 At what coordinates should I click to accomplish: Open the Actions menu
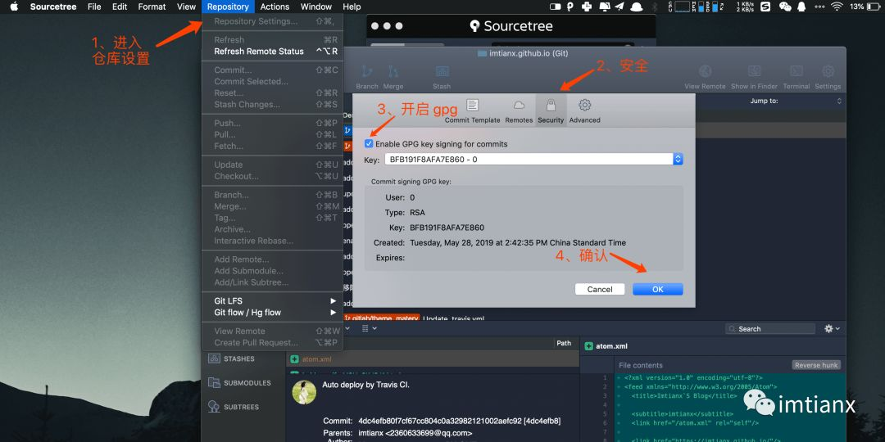click(x=275, y=7)
